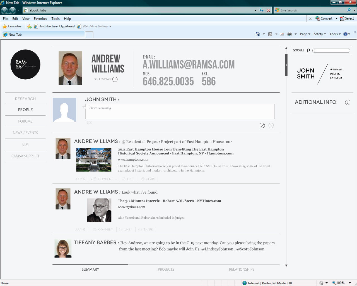
Task: Open the View menu
Action: click(x=26, y=19)
